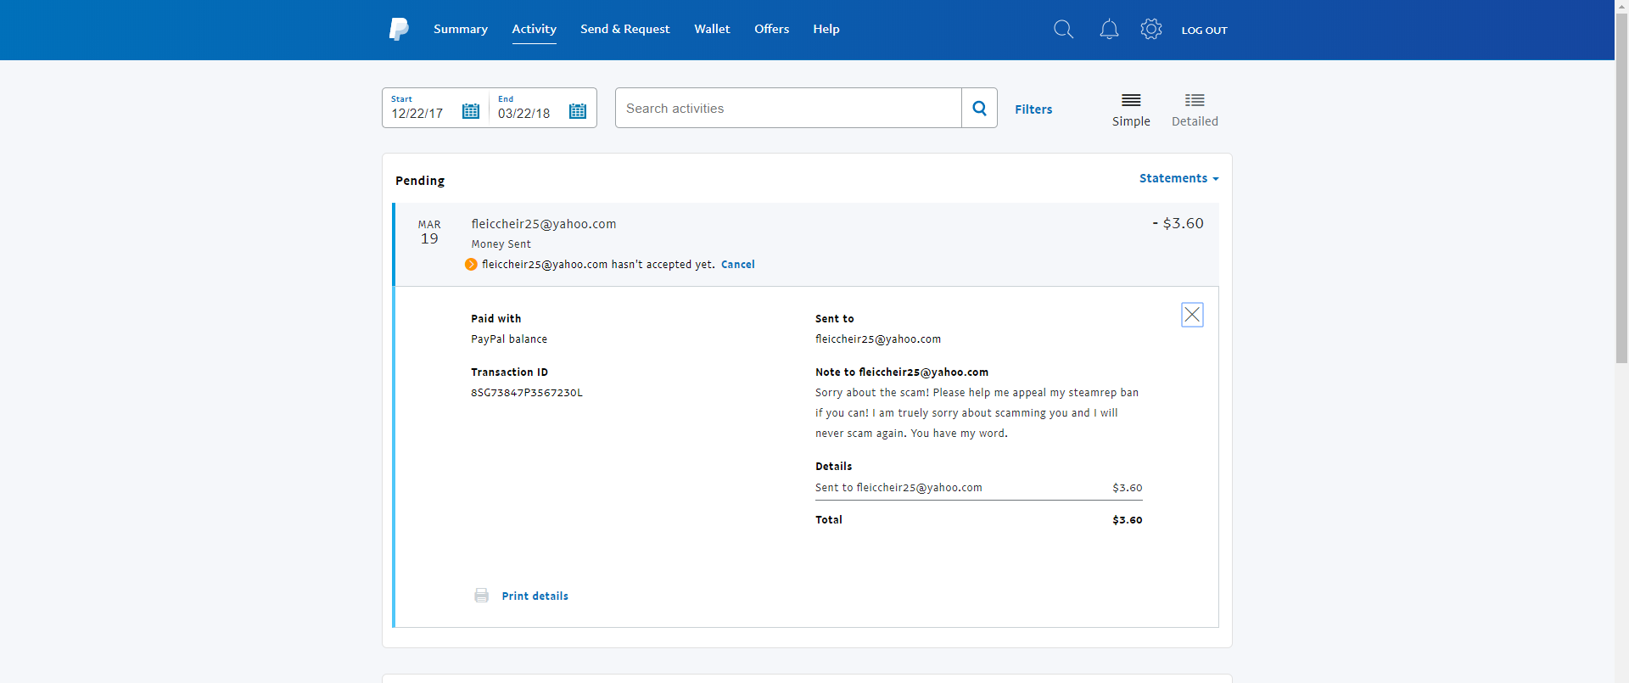Open the search magnifier in the header

tap(1063, 30)
